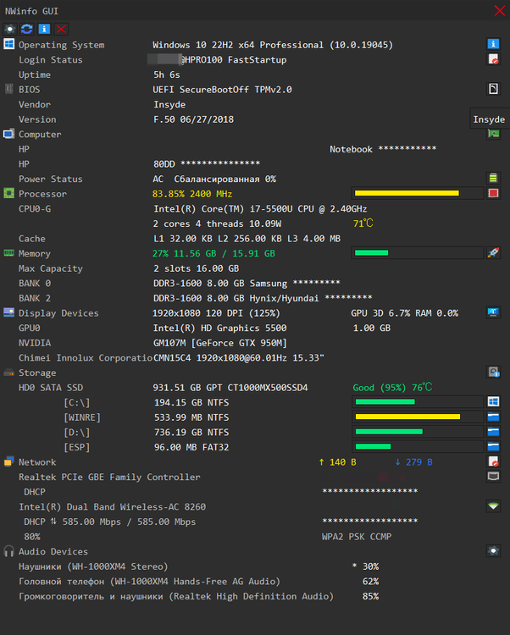The height and width of the screenshot is (635, 510).
Task: Refresh system info with blue arrows icon
Action: (27, 29)
